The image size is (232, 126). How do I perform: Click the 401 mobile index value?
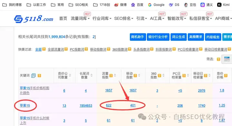(133, 105)
